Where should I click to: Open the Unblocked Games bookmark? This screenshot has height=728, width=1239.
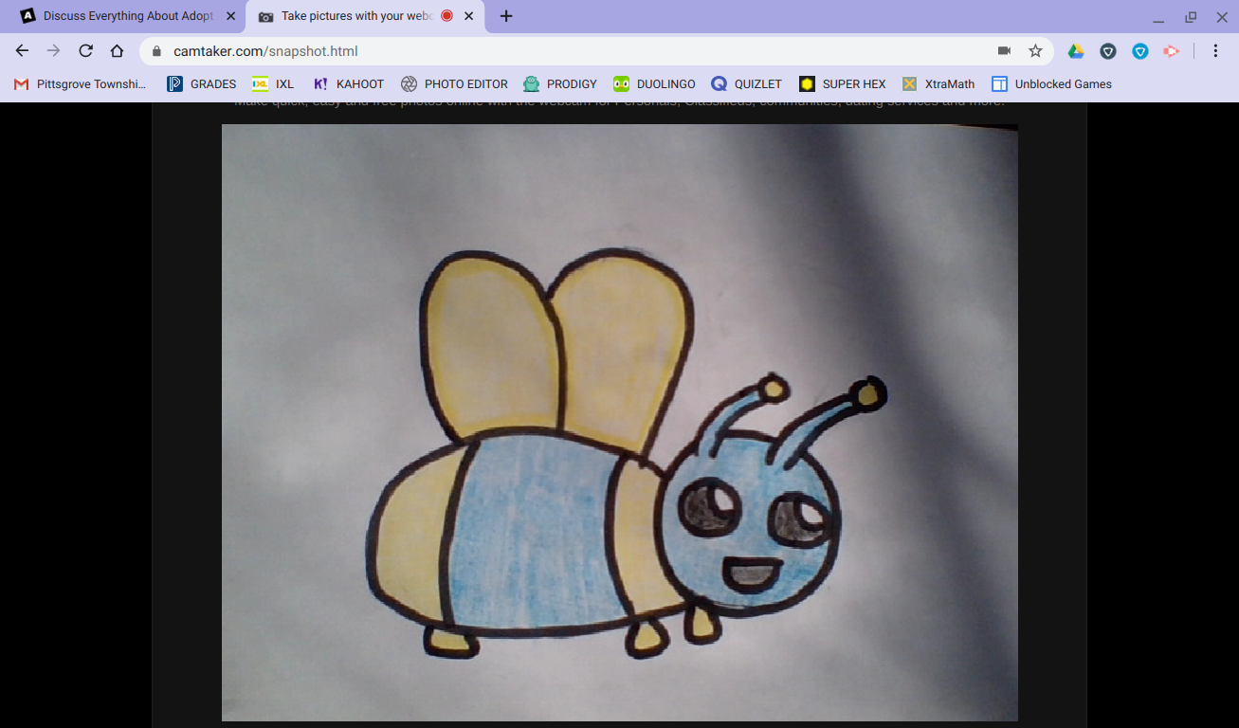point(1051,84)
